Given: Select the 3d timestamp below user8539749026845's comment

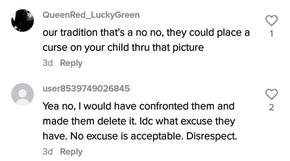Looking at the screenshot, I should click(48, 152).
